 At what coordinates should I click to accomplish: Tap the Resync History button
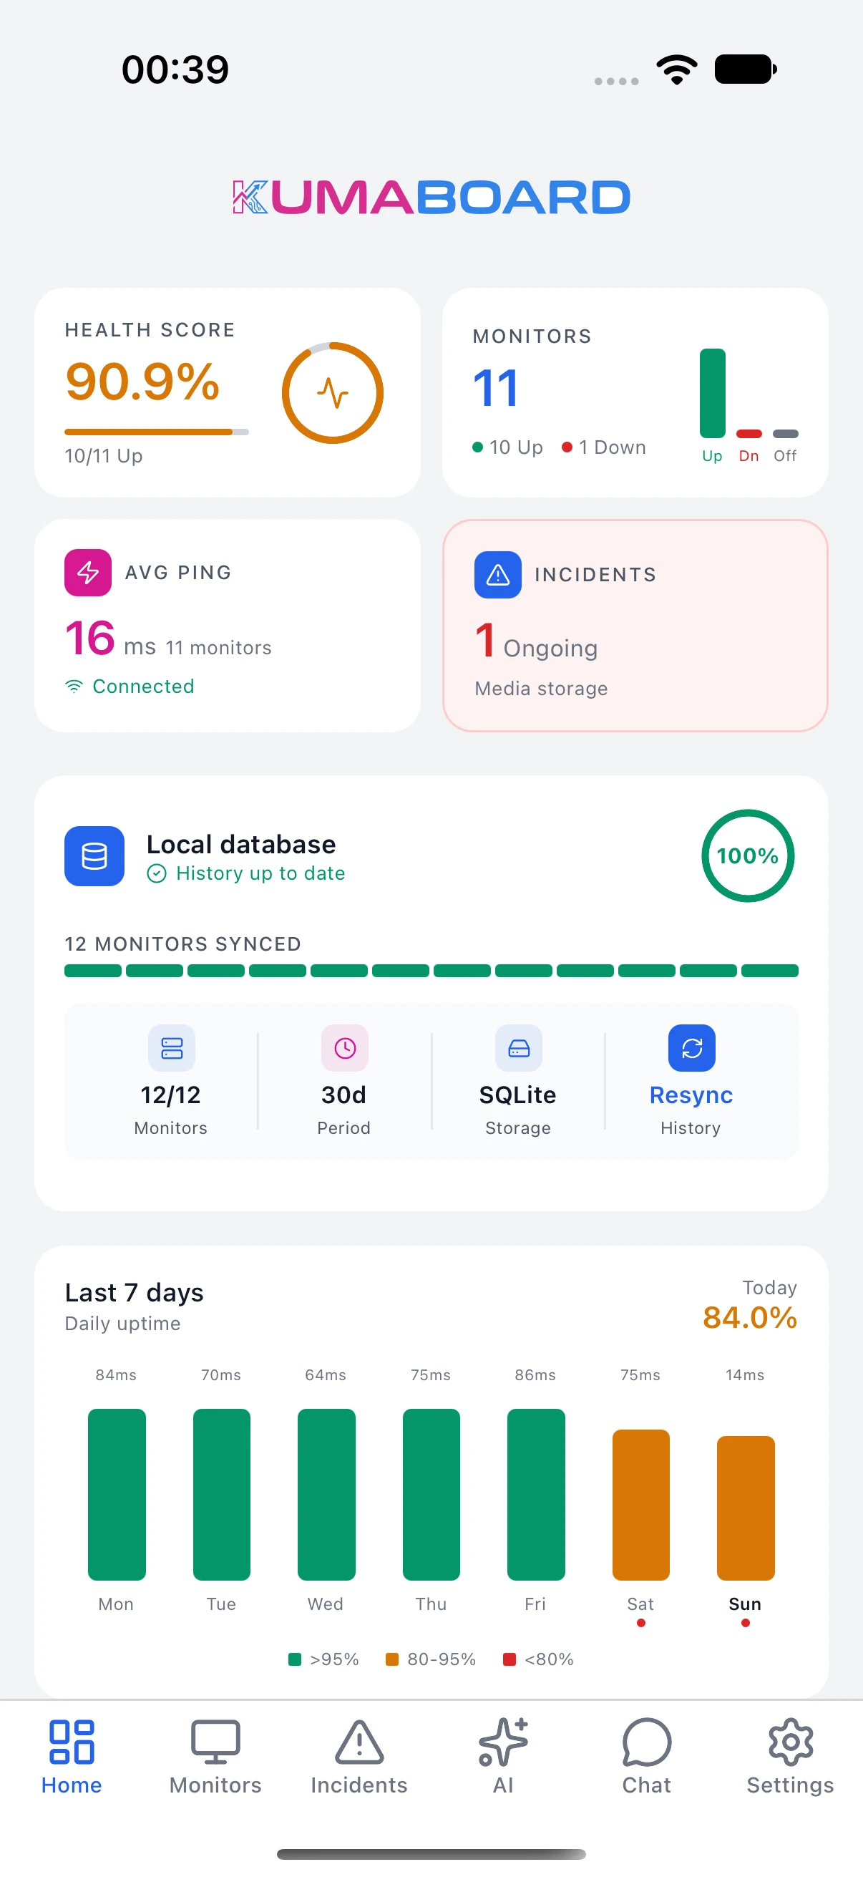click(x=691, y=1081)
